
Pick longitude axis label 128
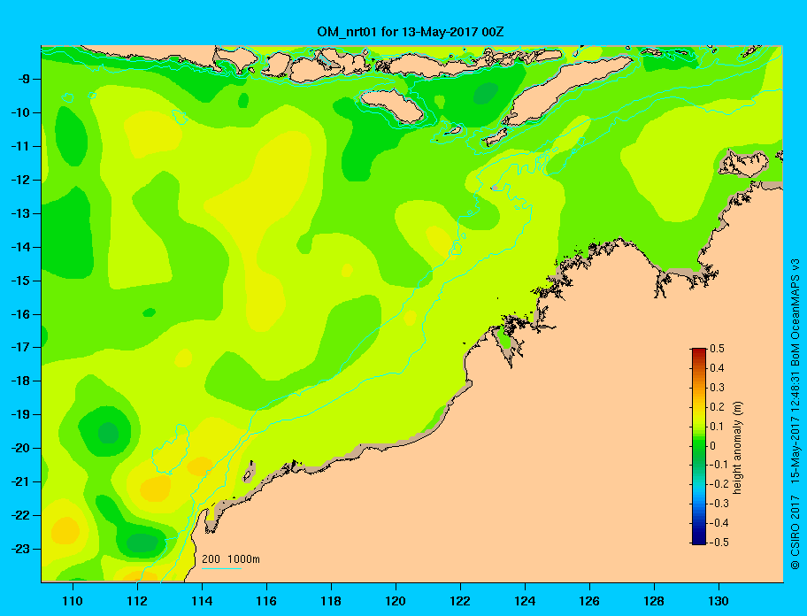point(654,601)
